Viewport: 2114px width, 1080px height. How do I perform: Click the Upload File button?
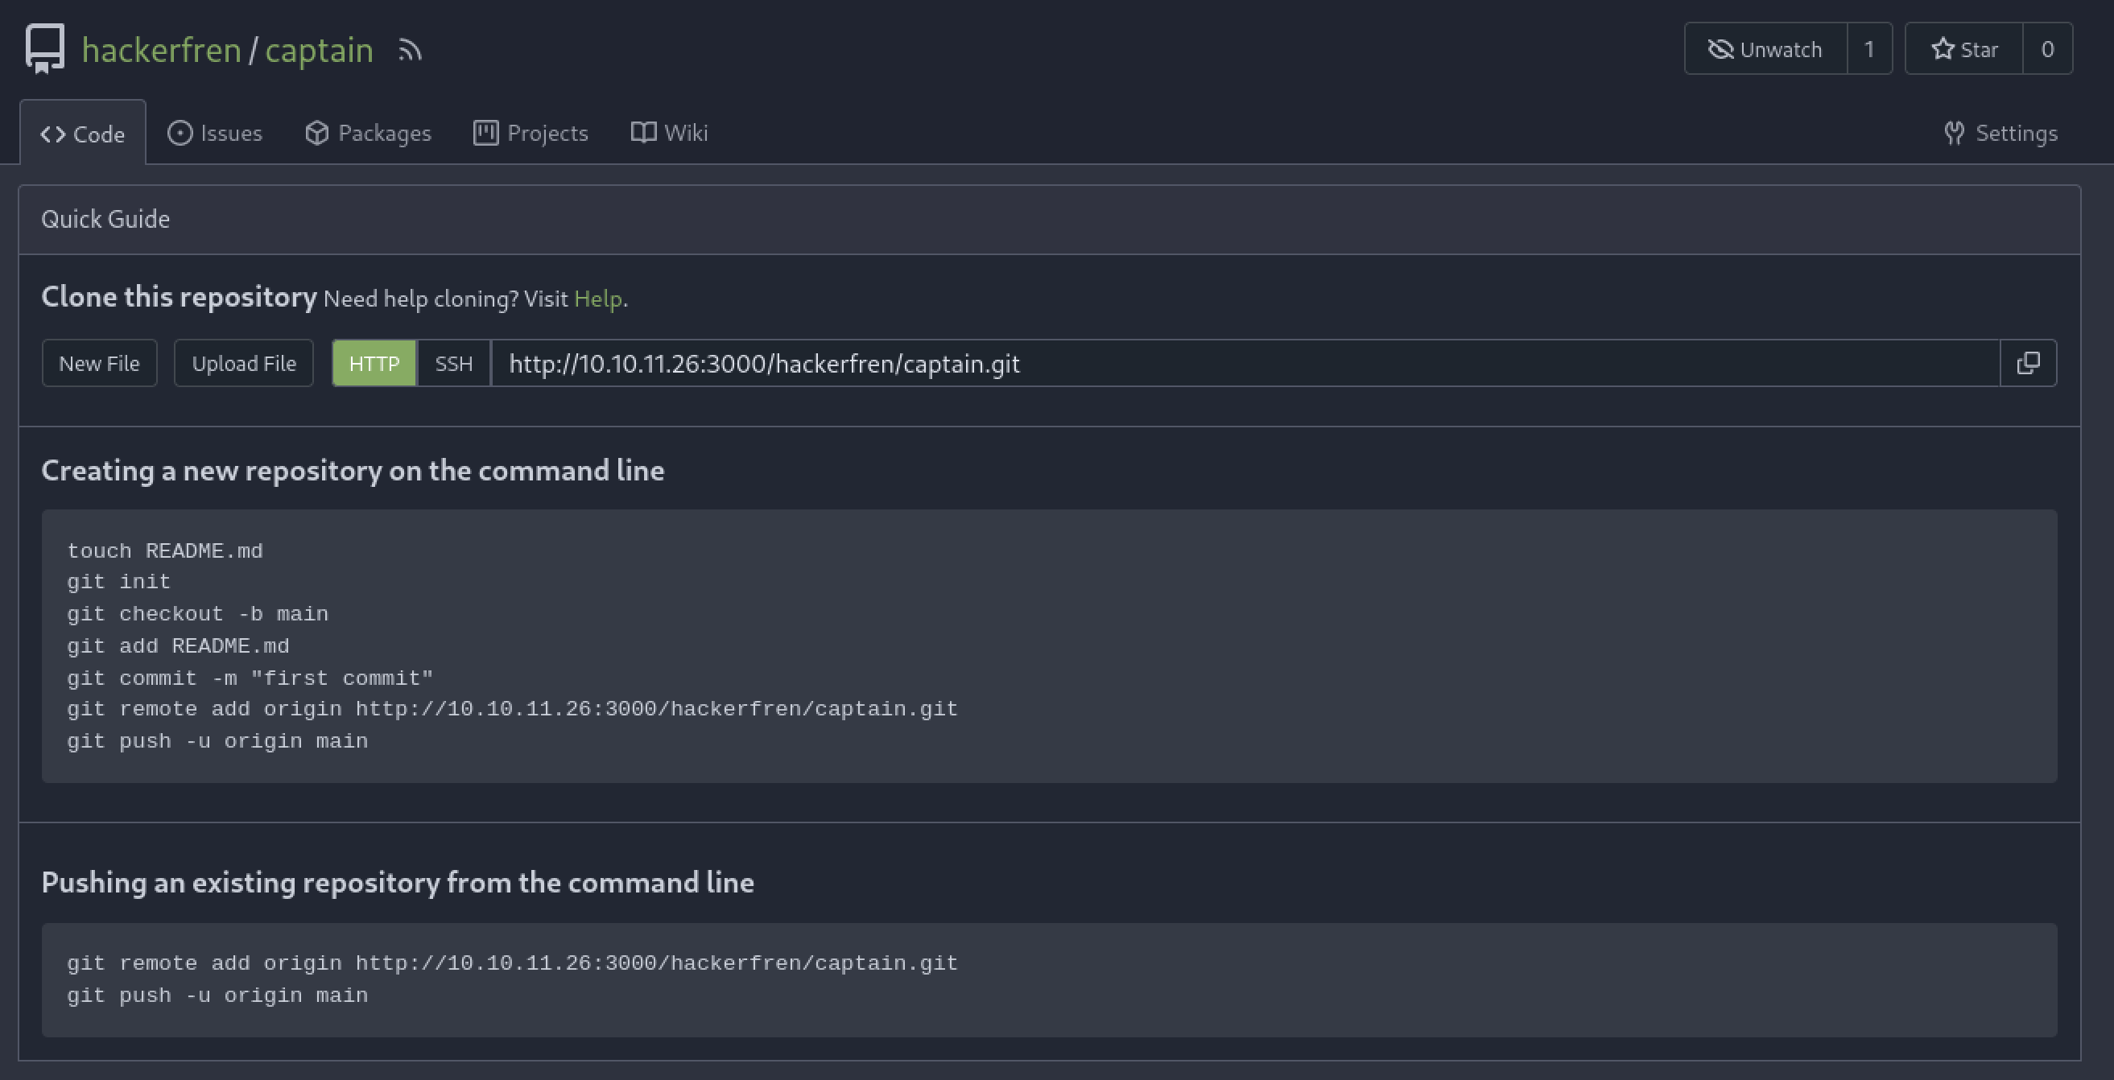(244, 363)
